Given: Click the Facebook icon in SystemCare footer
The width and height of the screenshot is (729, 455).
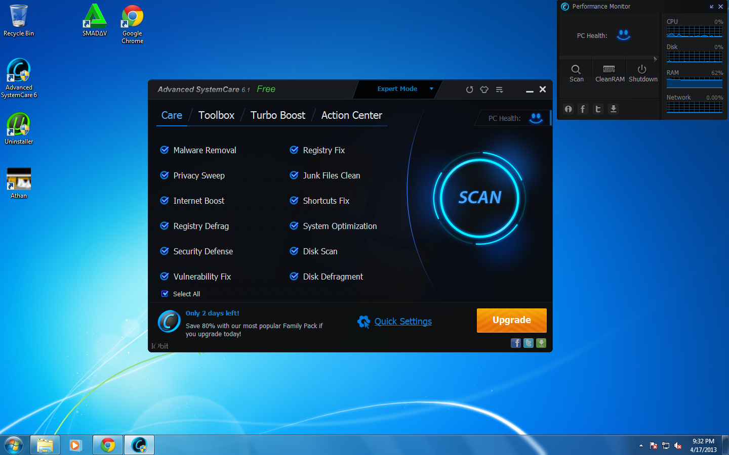Looking at the screenshot, I should [516, 343].
